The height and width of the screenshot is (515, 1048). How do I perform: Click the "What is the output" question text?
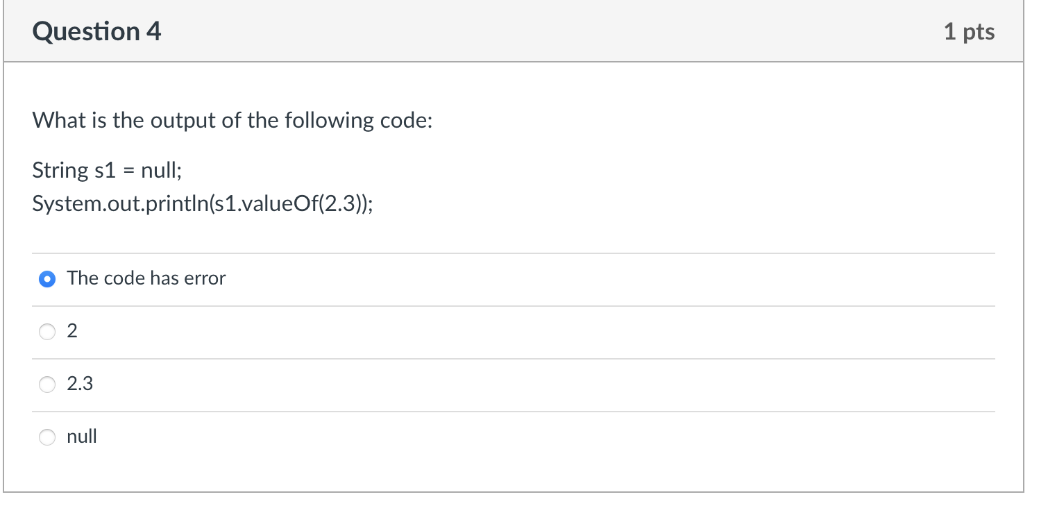pyautogui.click(x=232, y=121)
